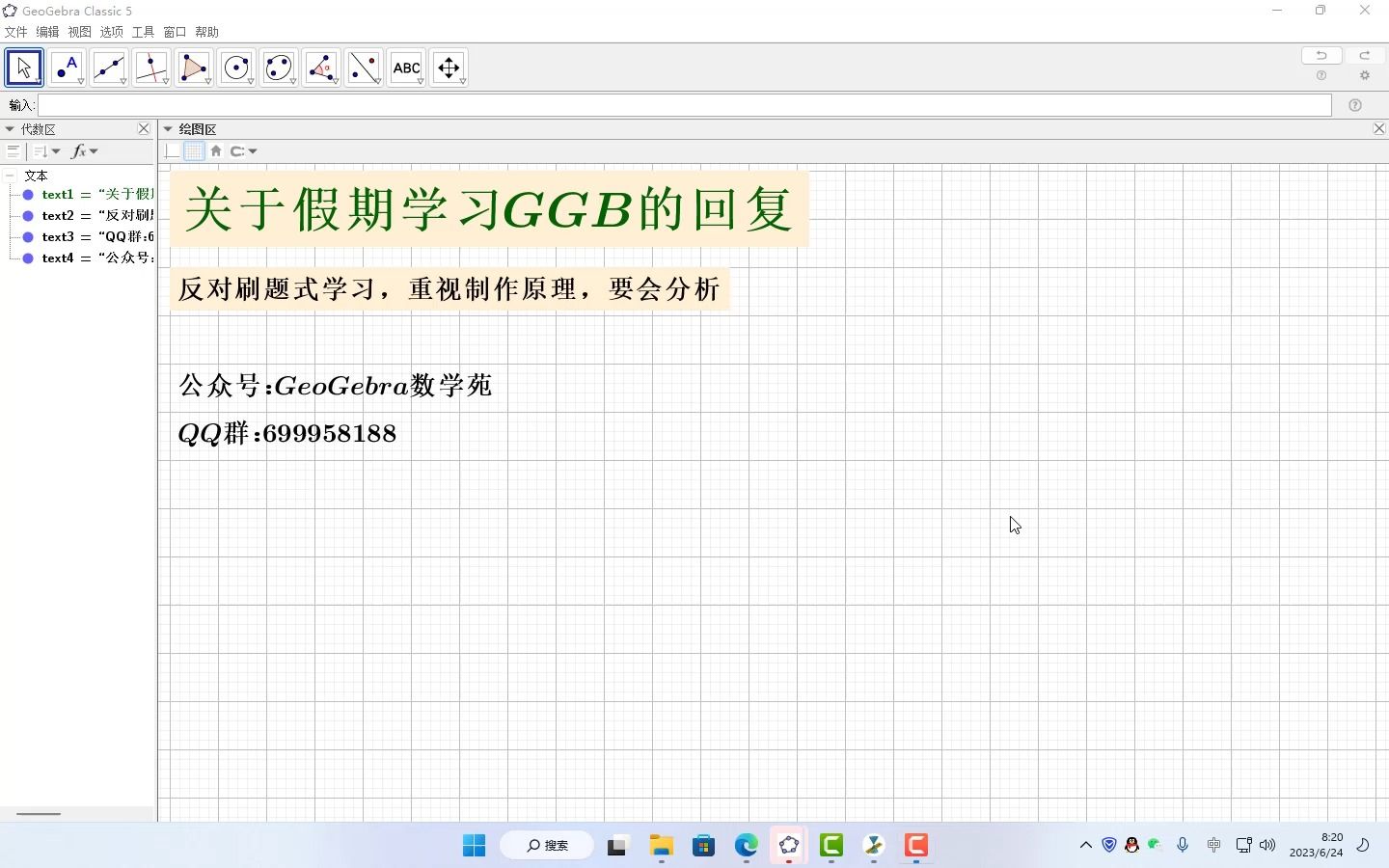
Task: Open input bar help icon
Action: pos(1355,105)
